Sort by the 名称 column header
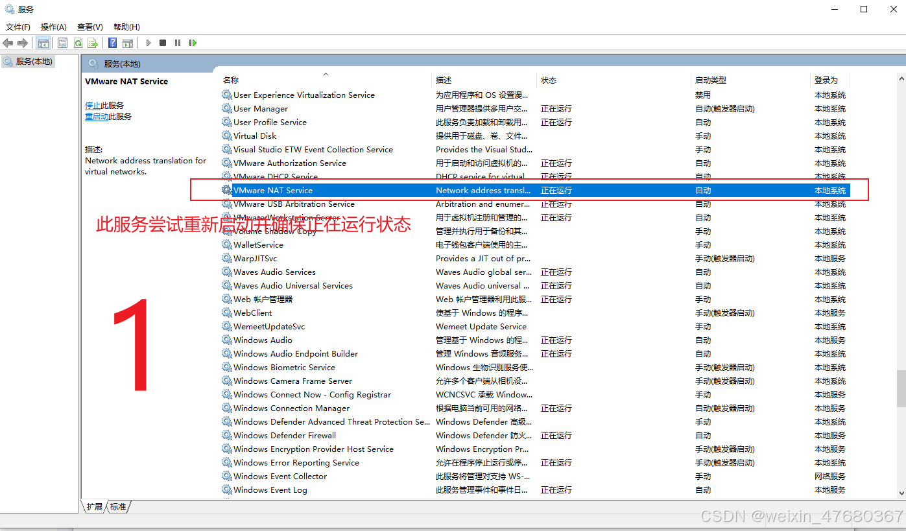The width and height of the screenshot is (906, 531). [326, 80]
